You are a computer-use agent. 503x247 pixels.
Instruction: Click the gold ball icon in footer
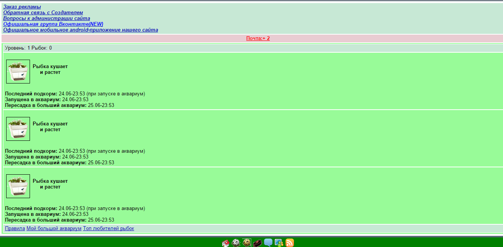tap(247, 243)
